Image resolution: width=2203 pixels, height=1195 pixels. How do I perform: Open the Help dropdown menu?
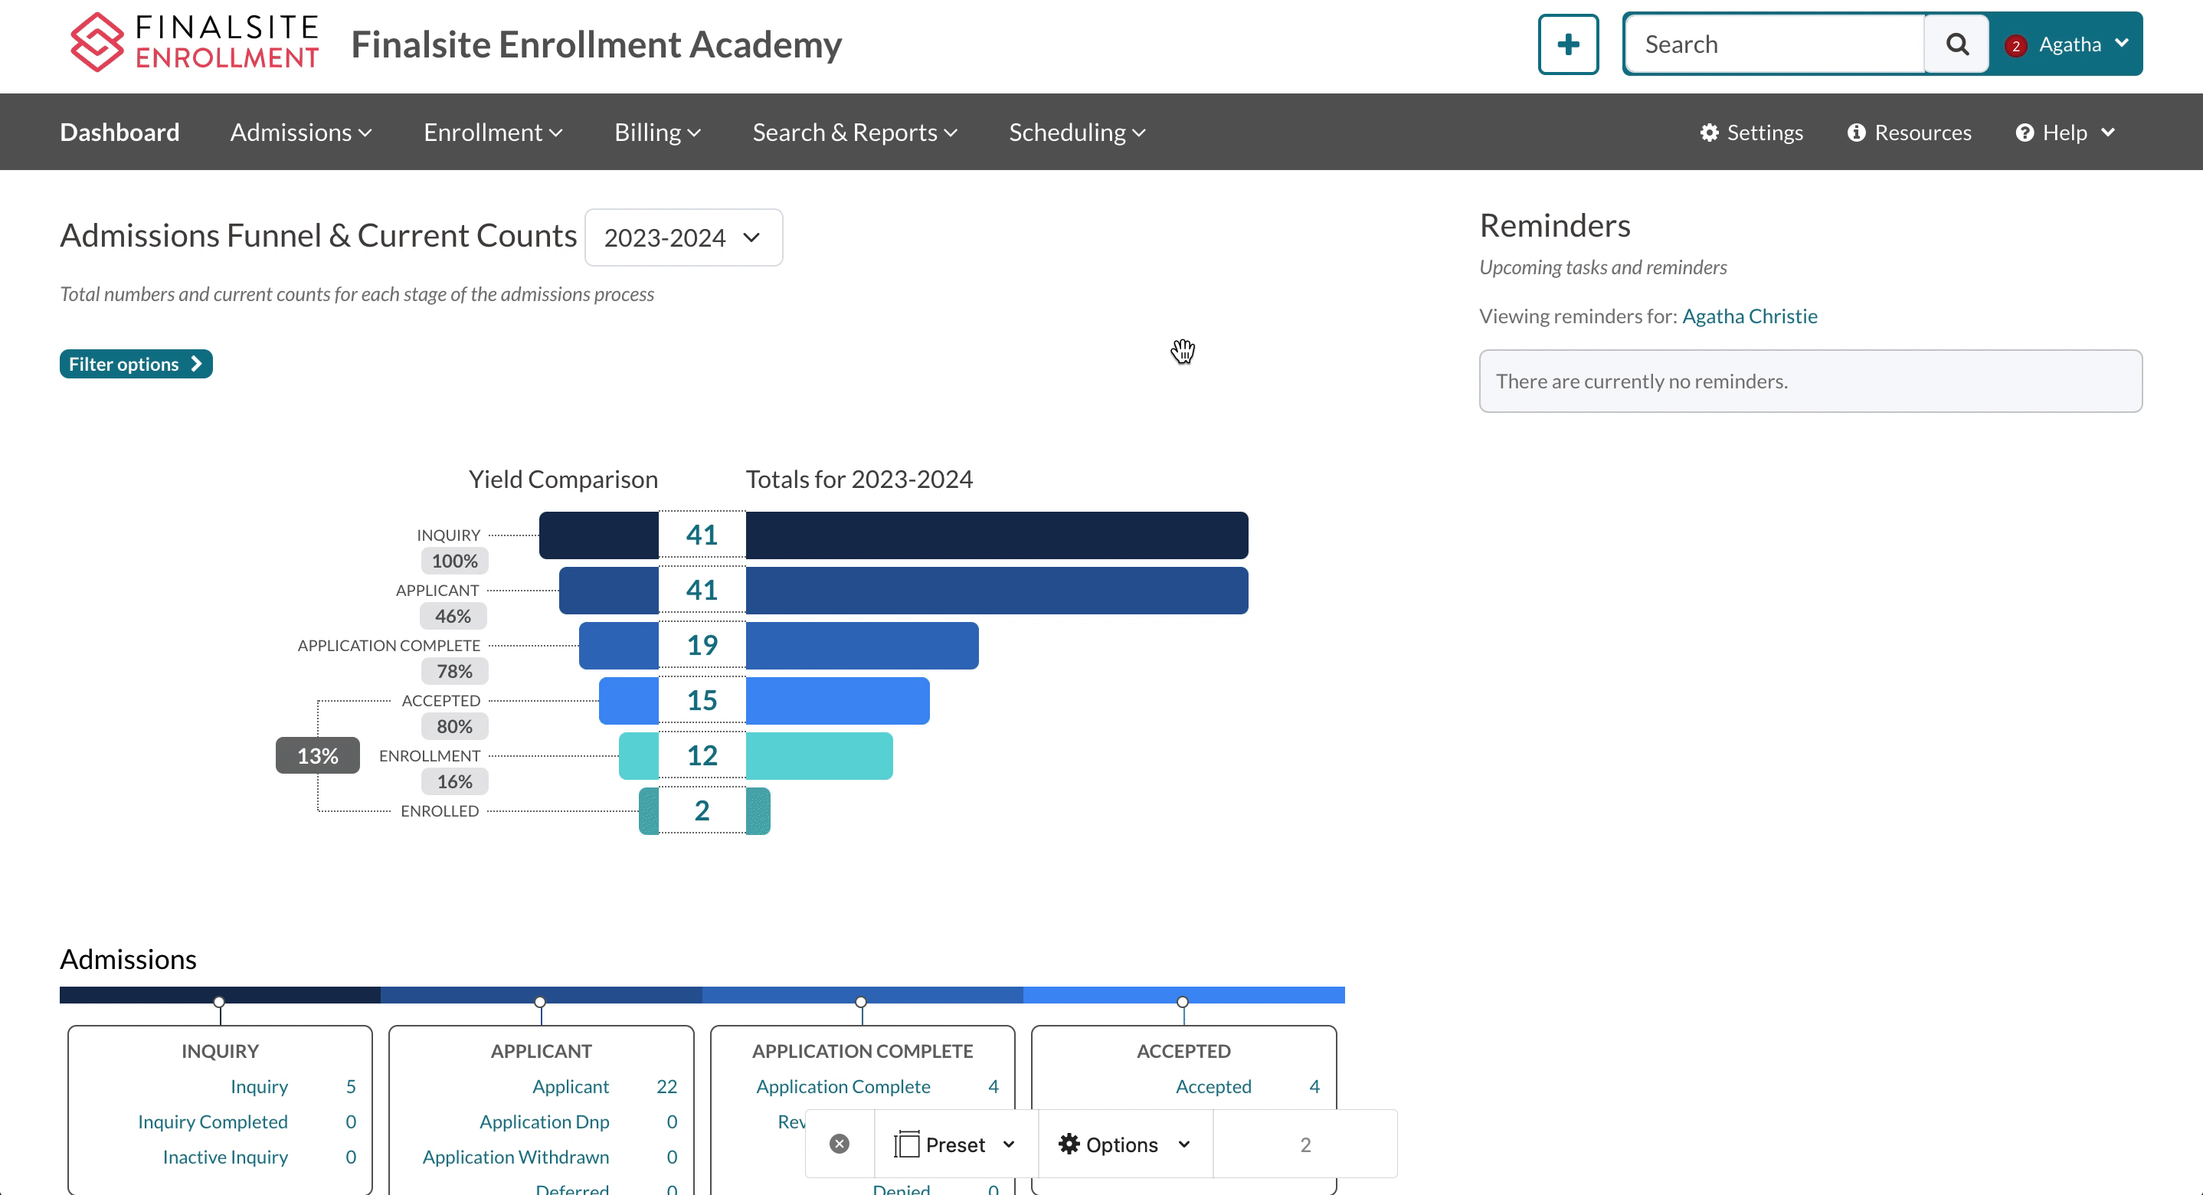point(2065,133)
